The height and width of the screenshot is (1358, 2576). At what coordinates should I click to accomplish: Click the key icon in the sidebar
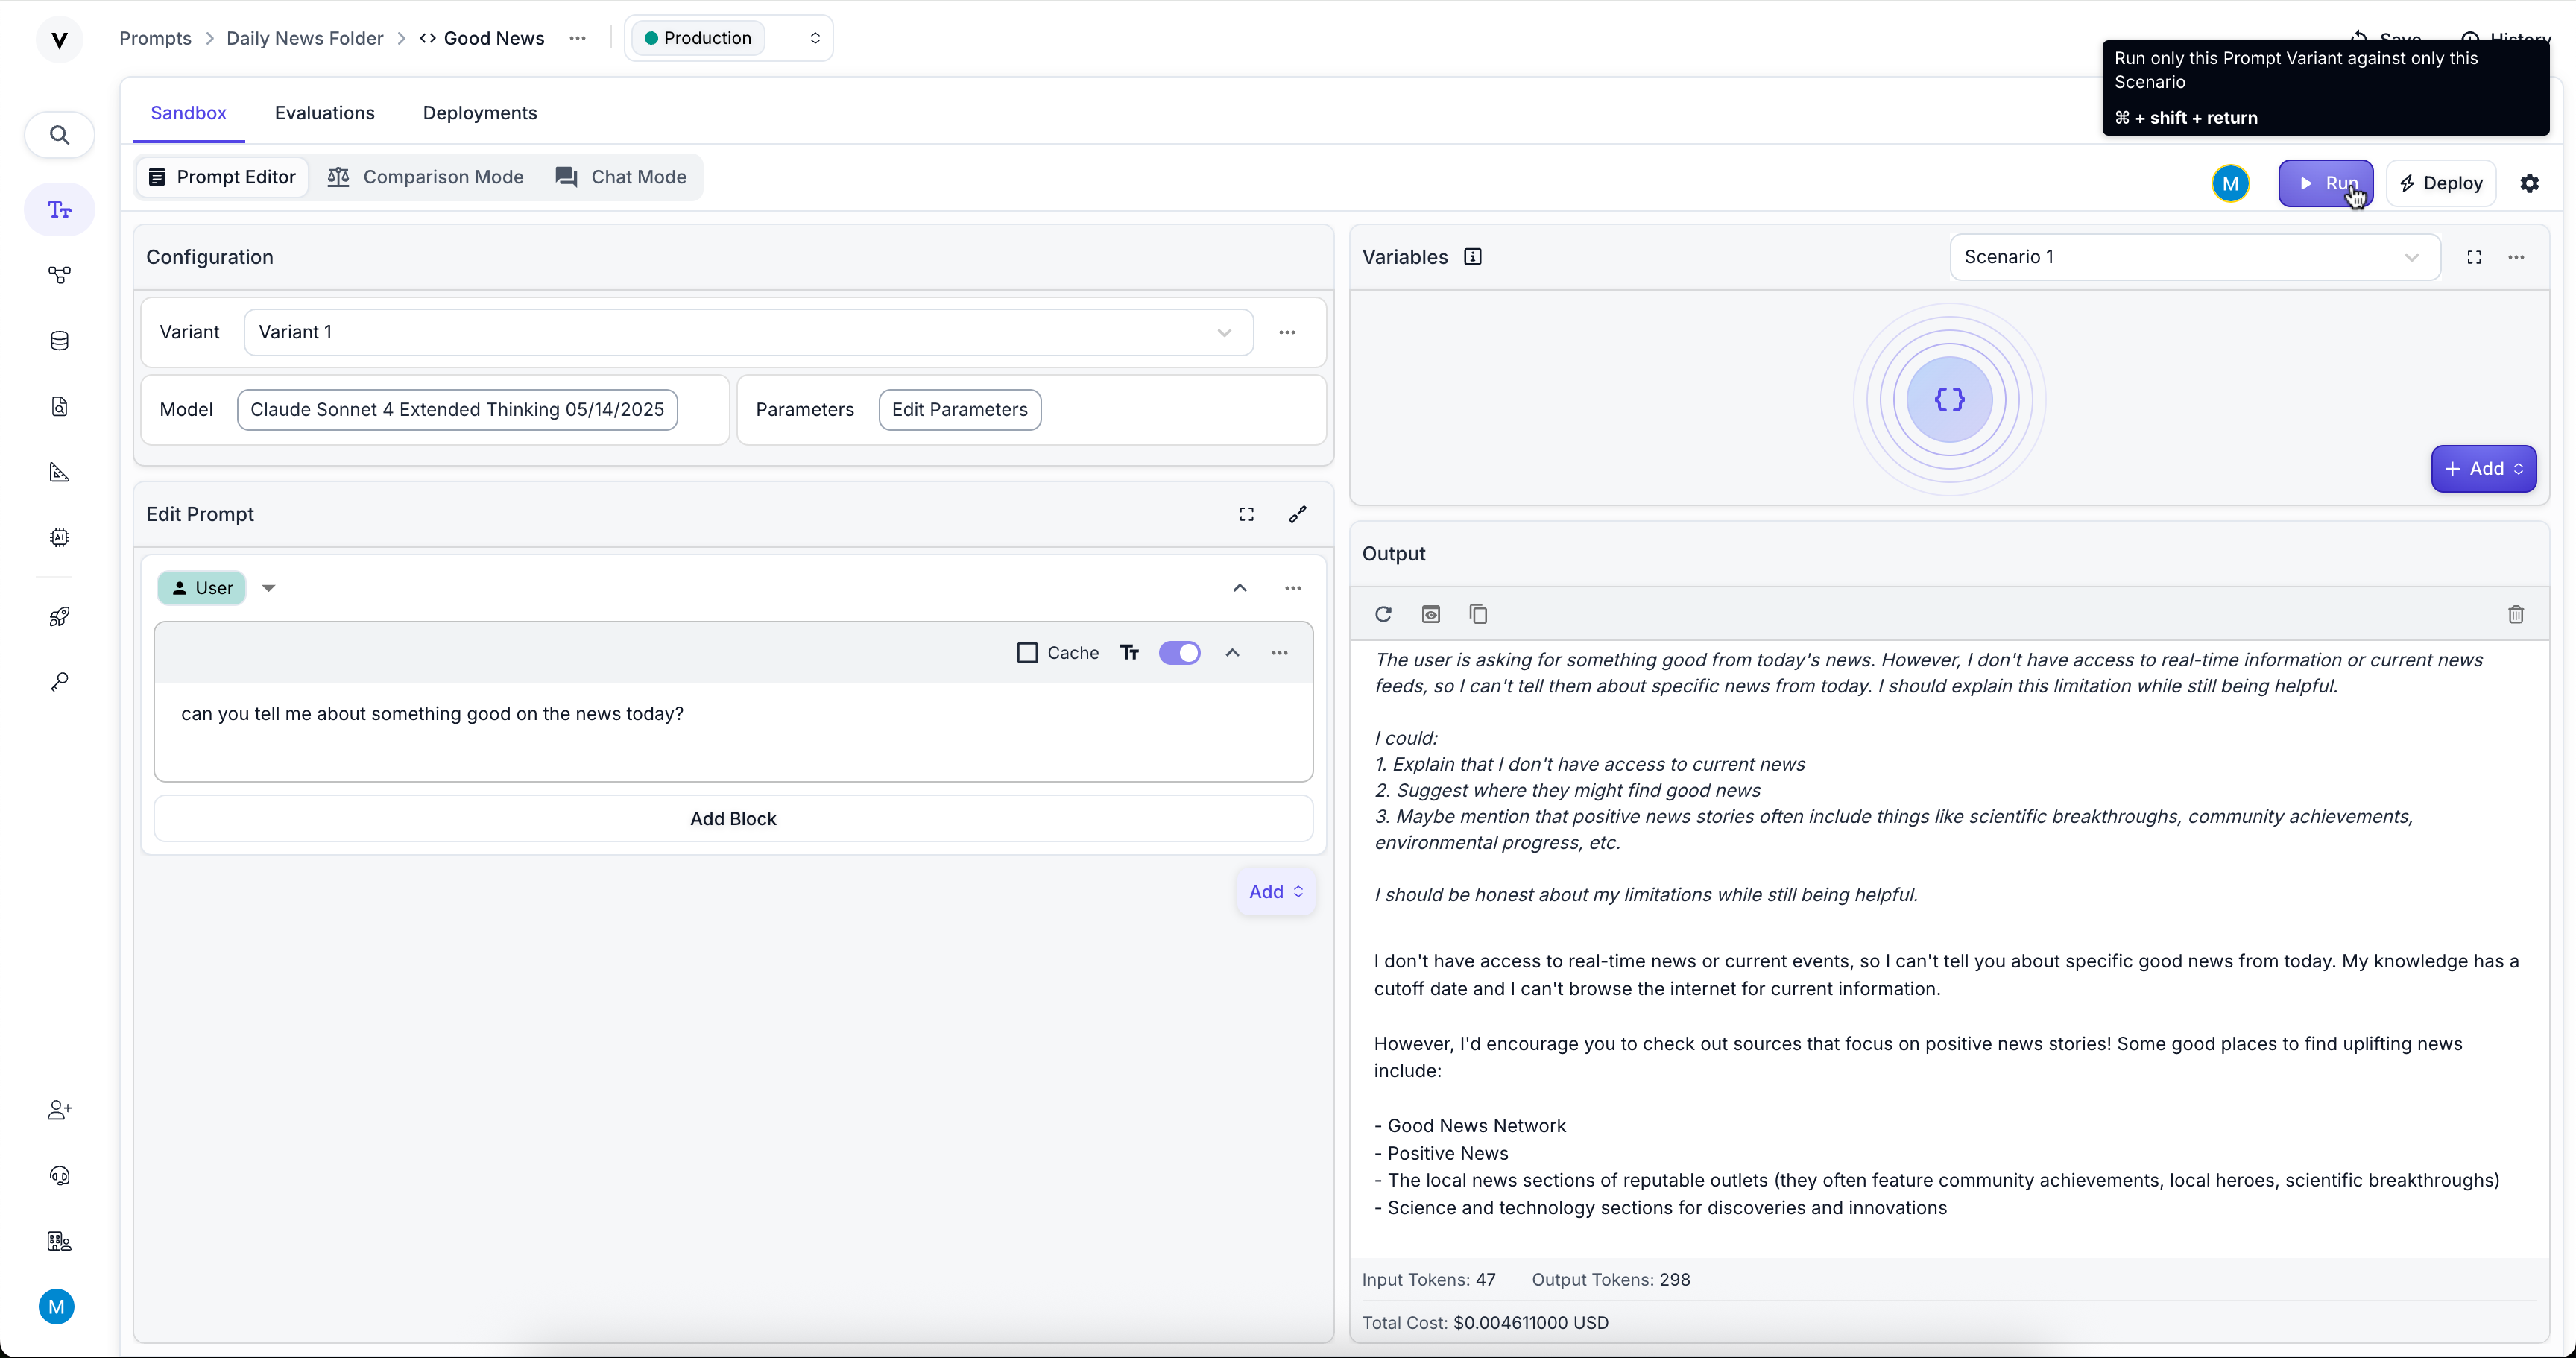(59, 682)
